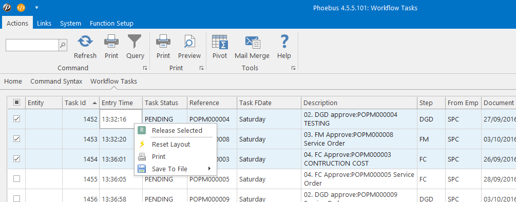Click the search magnifier button beside input
This screenshot has width=516, height=202.
[x=63, y=45]
